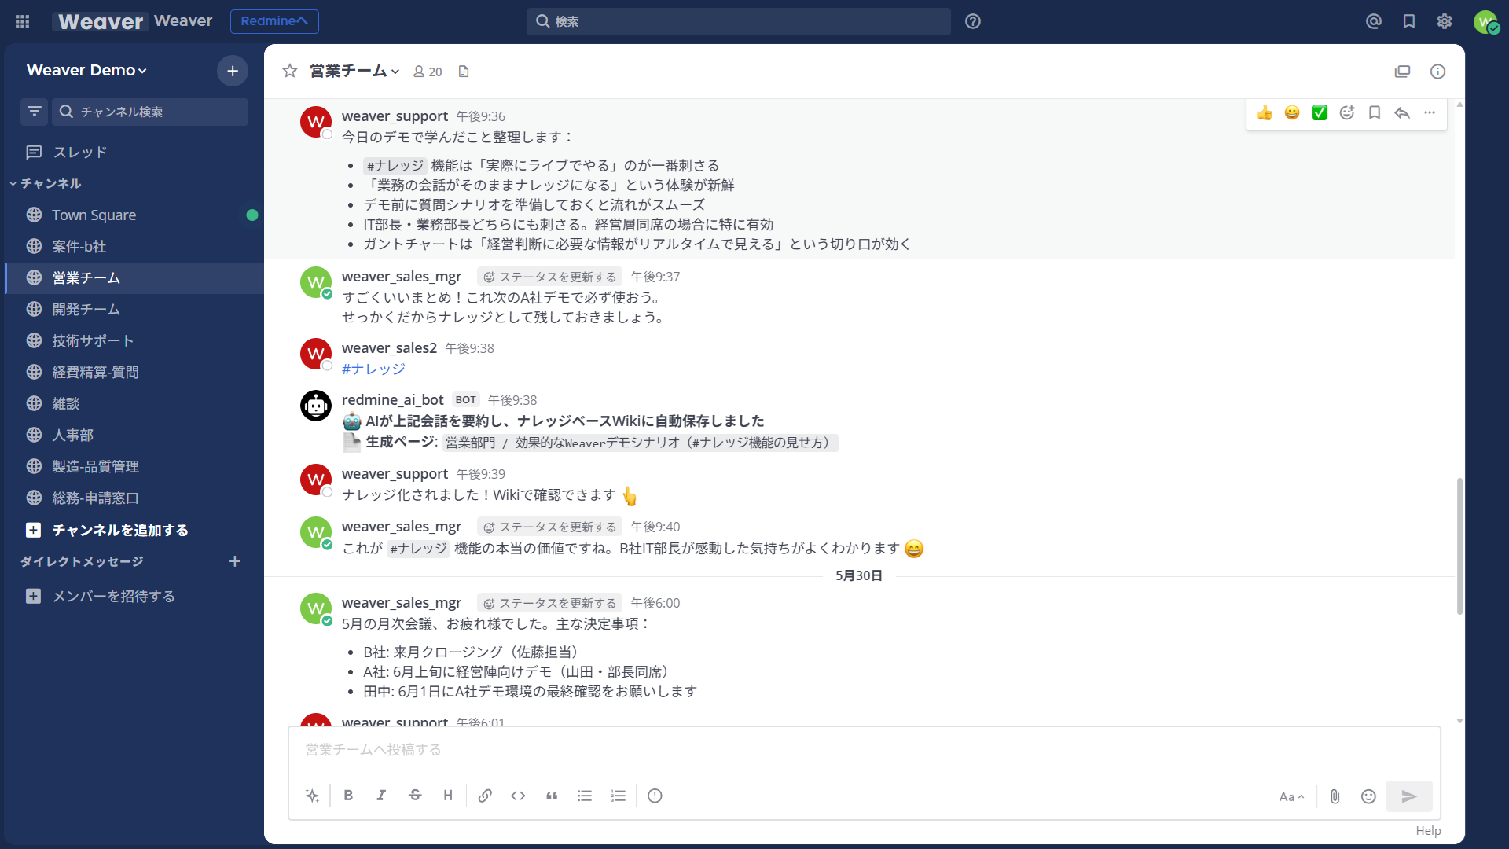This screenshot has height=849, width=1509.
Task: Save the message with bookmark icon
Action: pyautogui.click(x=1375, y=112)
